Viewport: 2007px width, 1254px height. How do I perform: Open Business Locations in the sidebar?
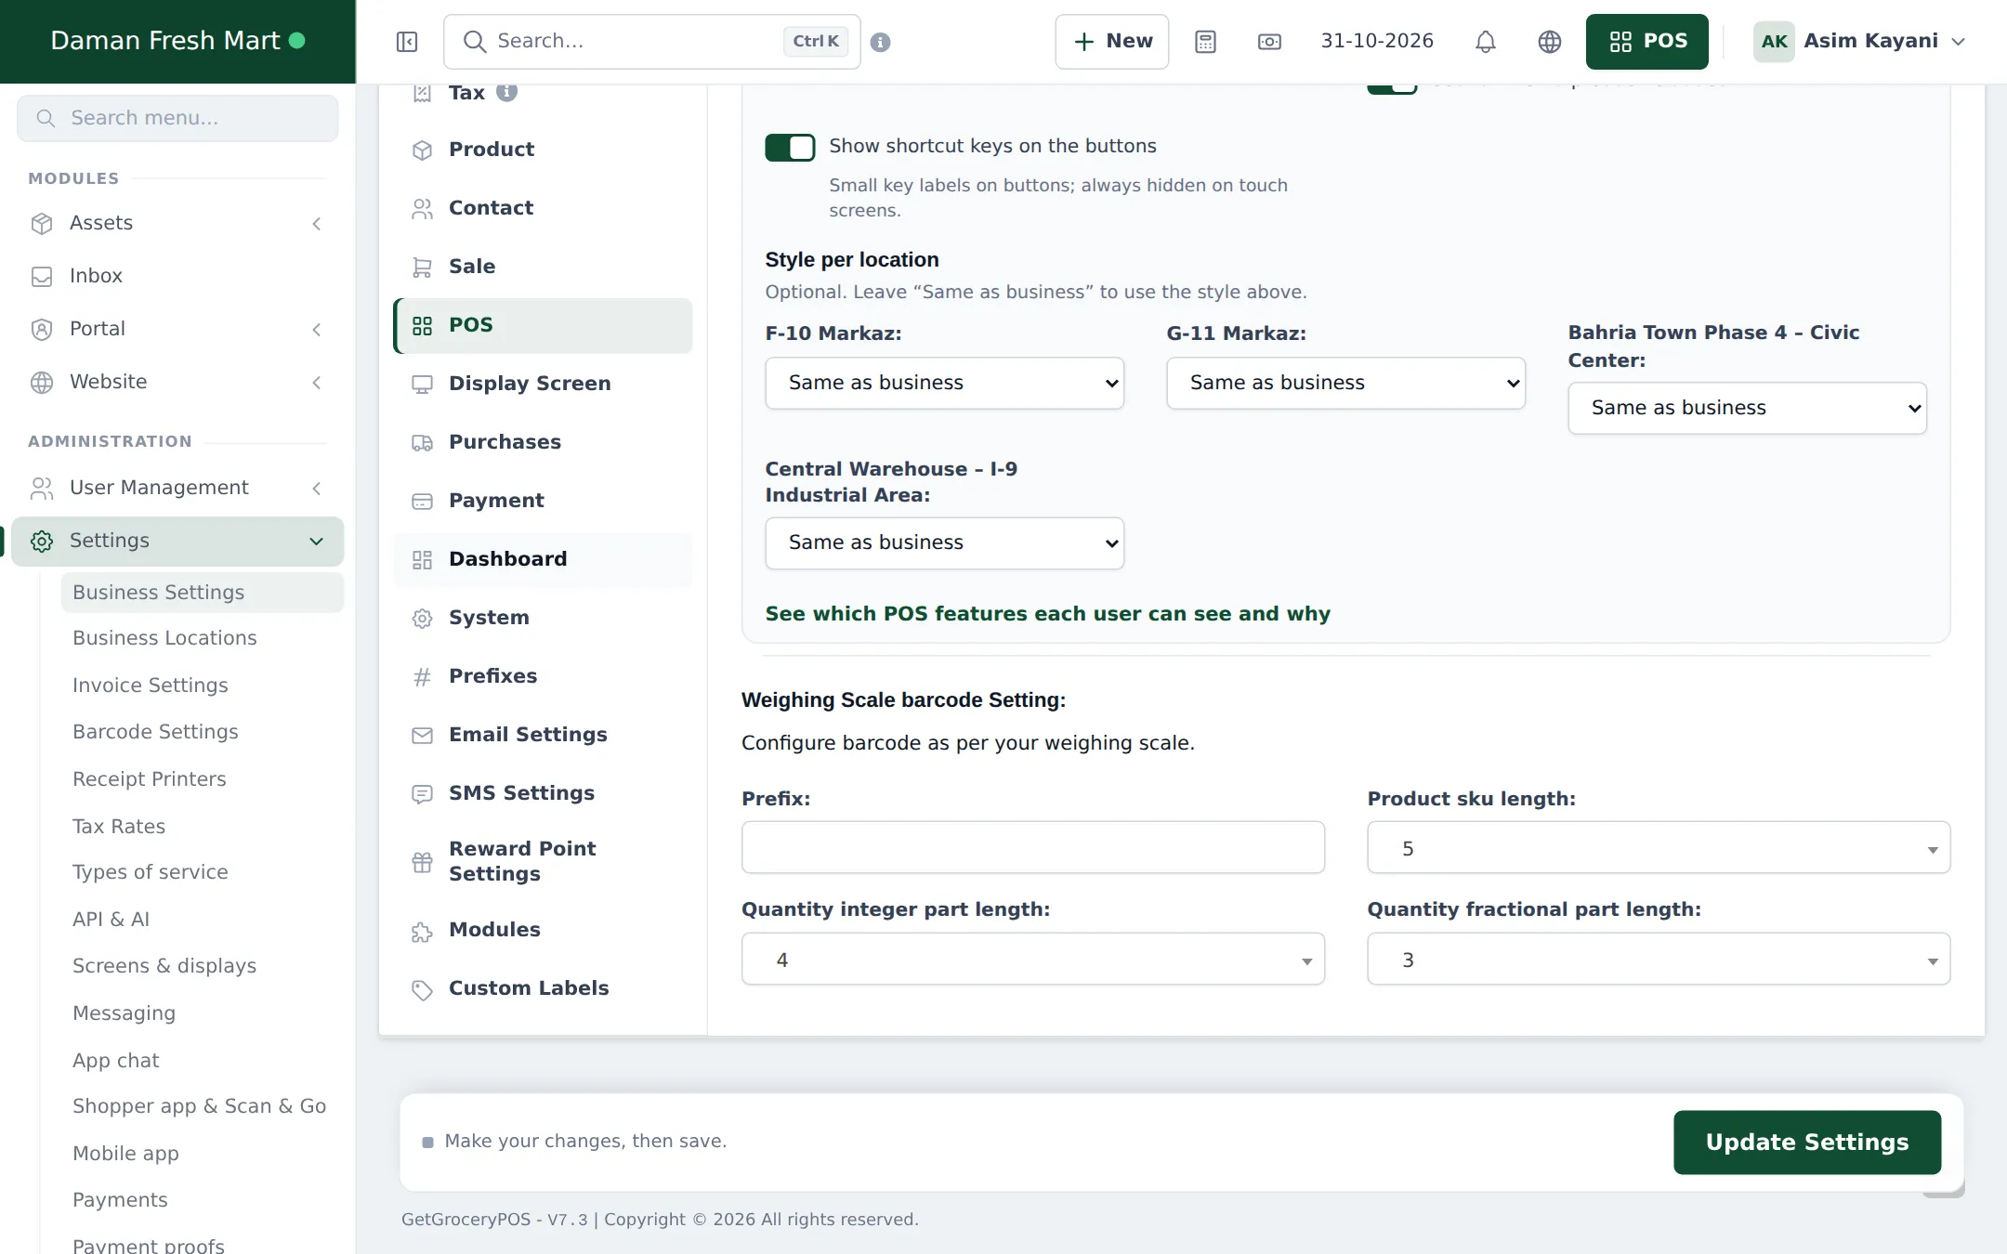[164, 638]
